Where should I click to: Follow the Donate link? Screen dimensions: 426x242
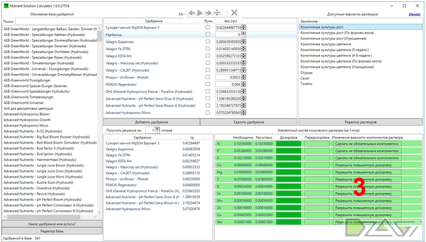[x=414, y=14]
